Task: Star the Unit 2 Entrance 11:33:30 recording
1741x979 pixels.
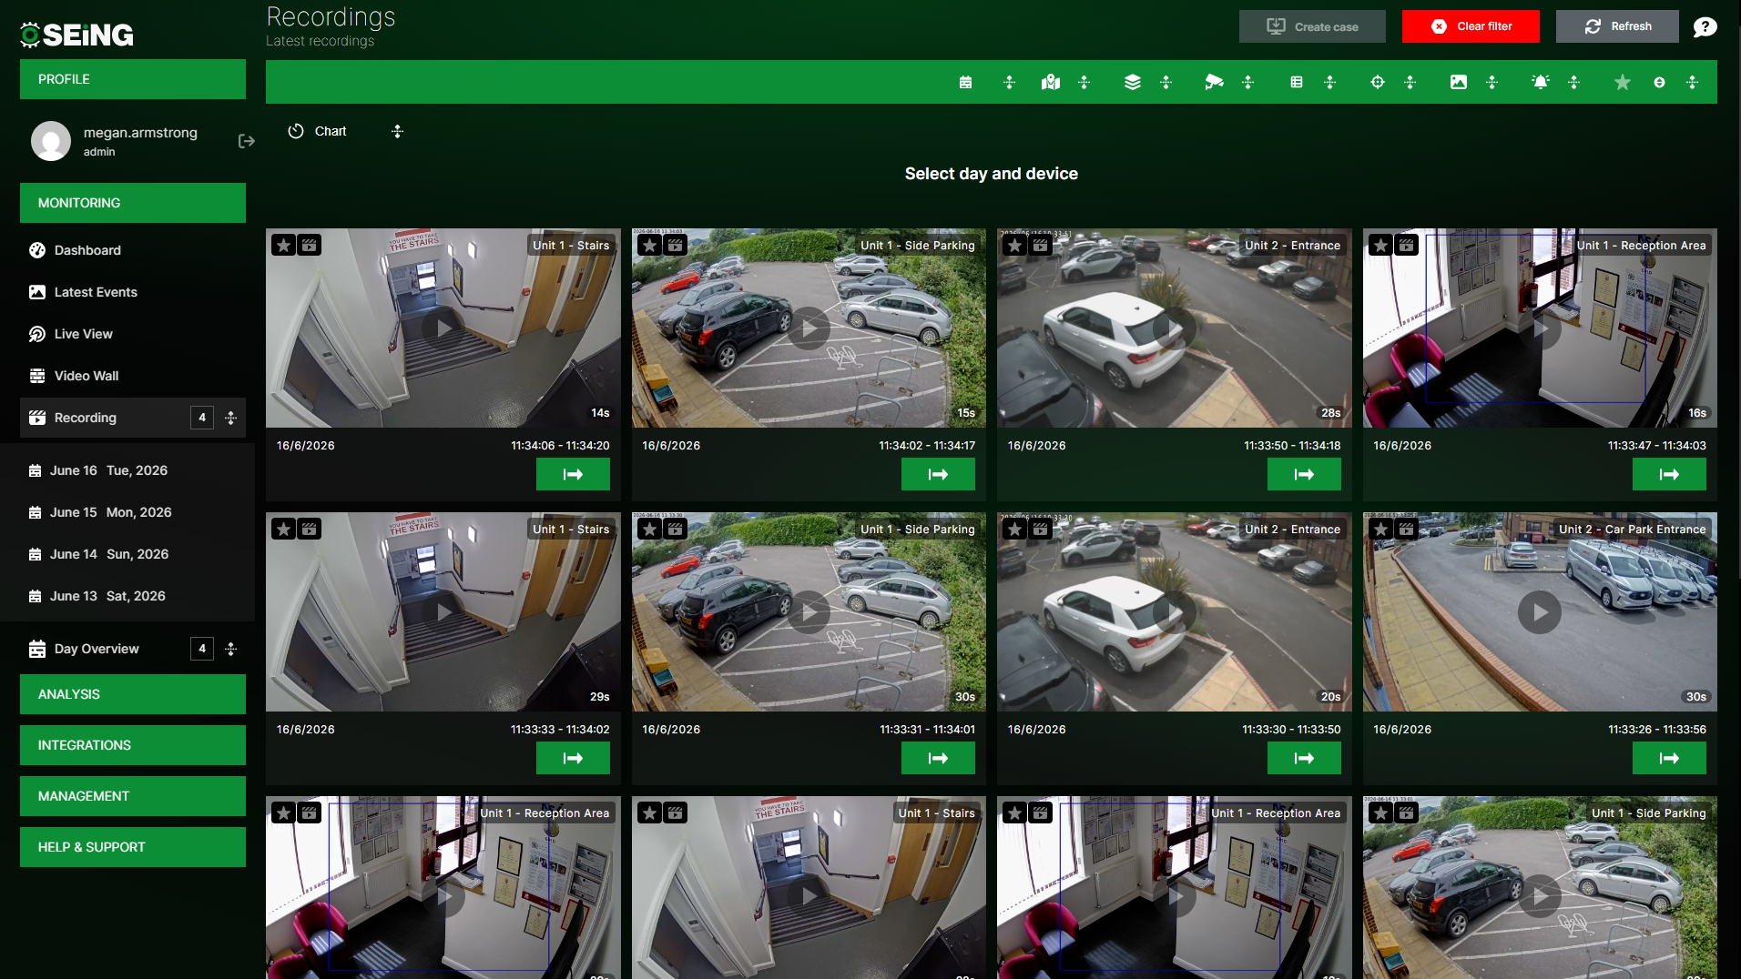Action: (x=1015, y=529)
